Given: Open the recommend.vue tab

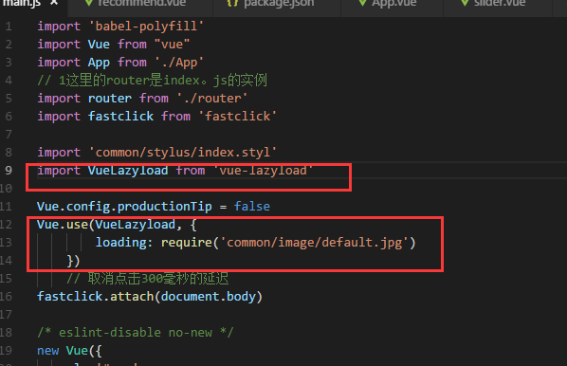Looking at the screenshot, I should click(x=141, y=3).
